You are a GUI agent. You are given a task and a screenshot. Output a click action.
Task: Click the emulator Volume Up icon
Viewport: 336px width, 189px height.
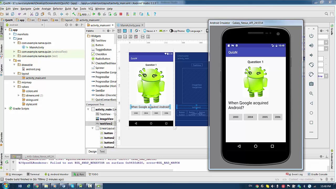coord(311,45)
